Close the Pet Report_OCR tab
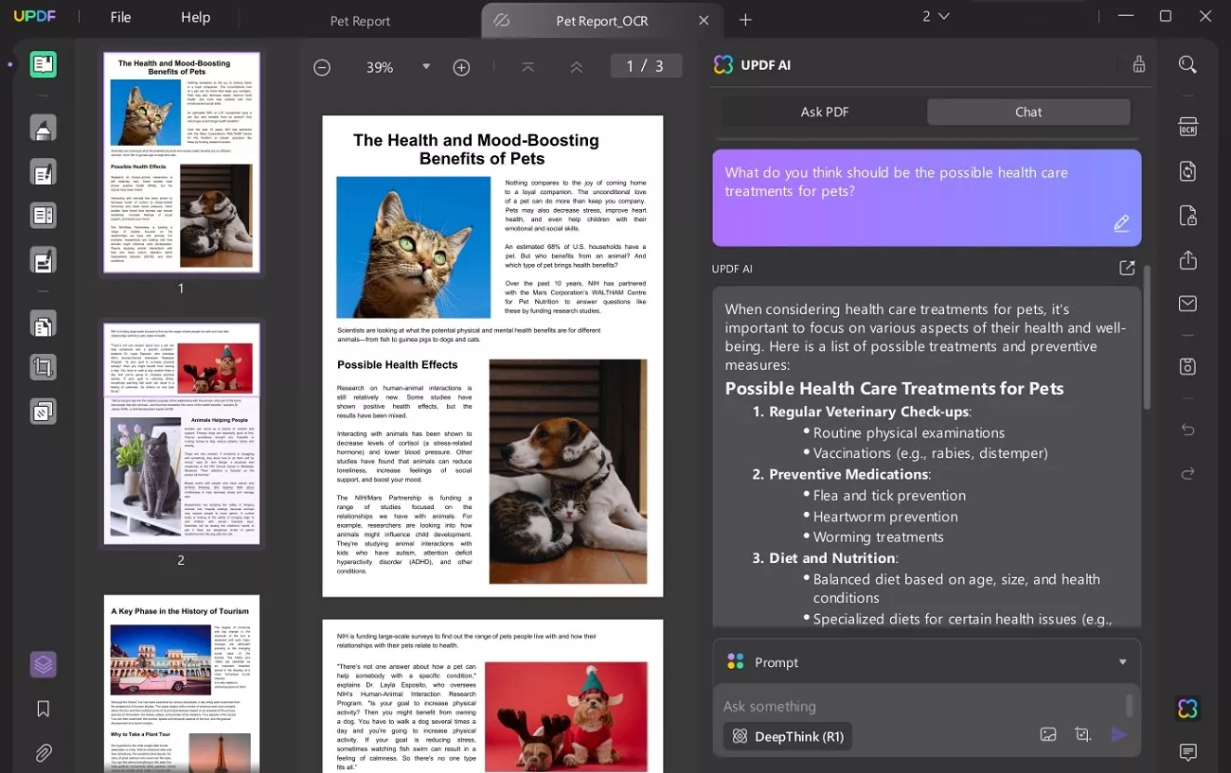Viewport: 1231px width, 773px height. click(704, 20)
